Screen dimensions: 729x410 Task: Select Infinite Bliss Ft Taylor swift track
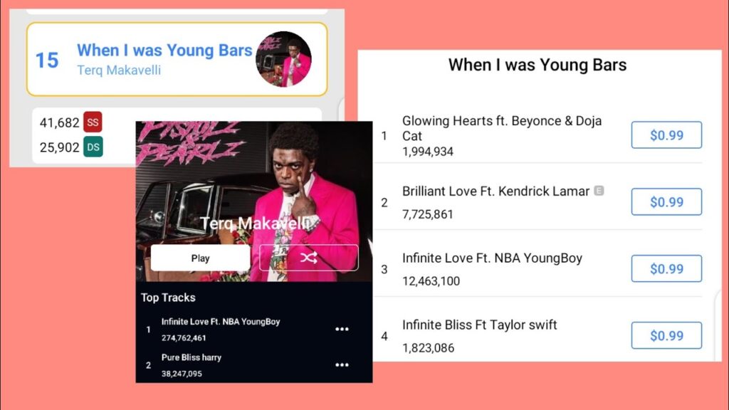pyautogui.click(x=479, y=325)
